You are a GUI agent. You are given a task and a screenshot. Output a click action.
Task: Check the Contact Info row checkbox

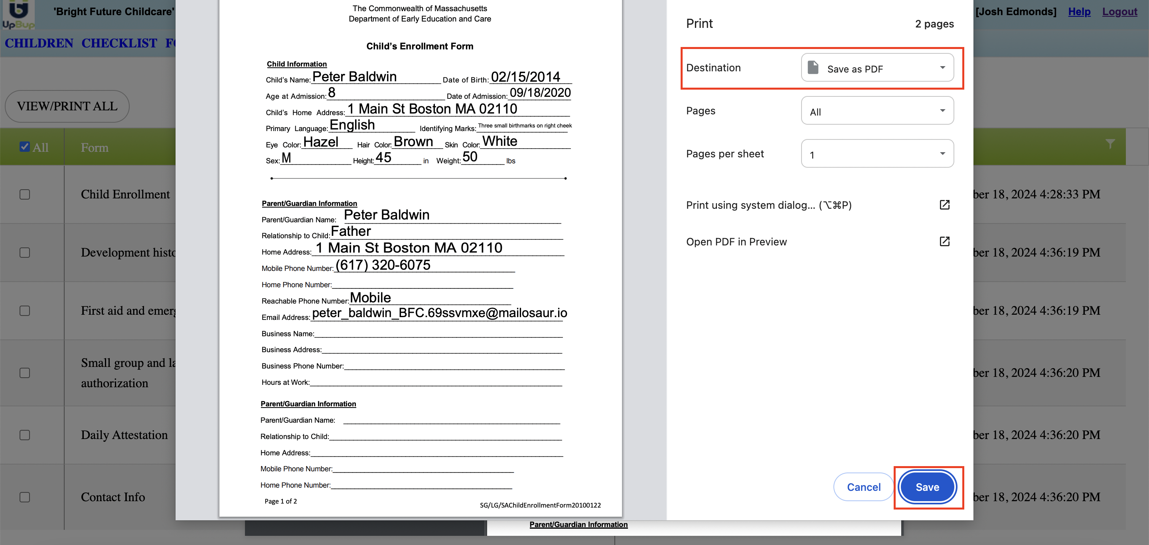point(25,497)
